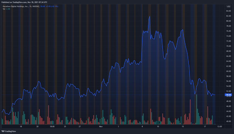Click the TradingView logo at bottom left
Image resolution: width=234 pixels, height=134 pixels.
point(9,131)
